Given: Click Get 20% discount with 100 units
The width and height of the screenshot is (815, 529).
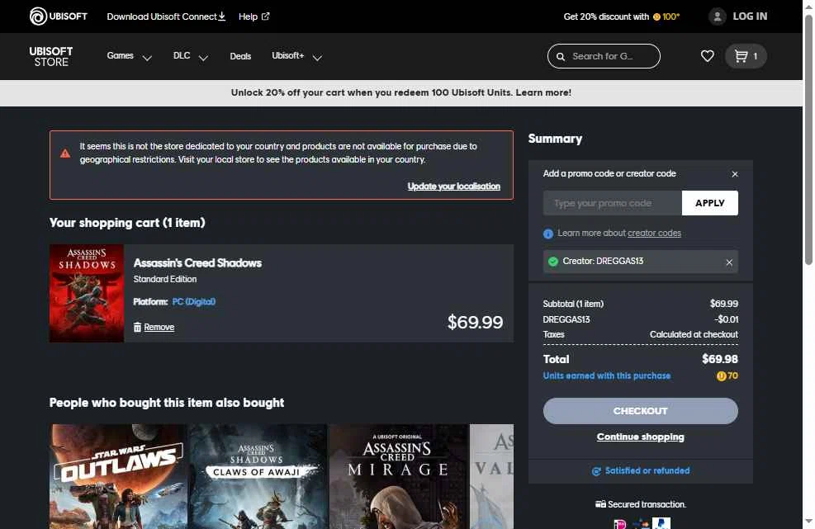Looking at the screenshot, I should 622,17.
